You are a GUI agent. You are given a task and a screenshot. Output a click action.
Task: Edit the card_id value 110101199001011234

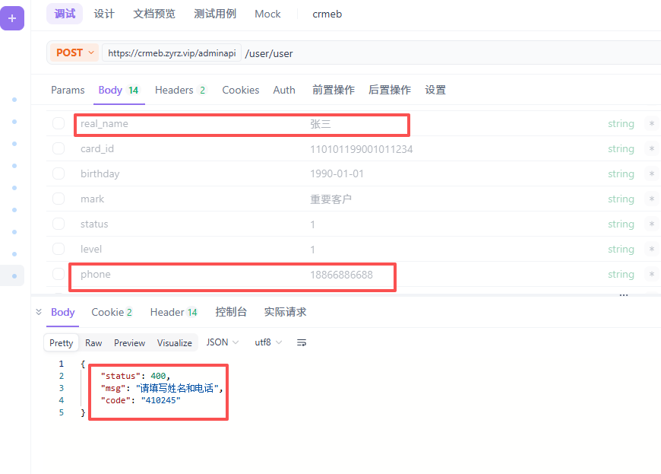coord(362,149)
